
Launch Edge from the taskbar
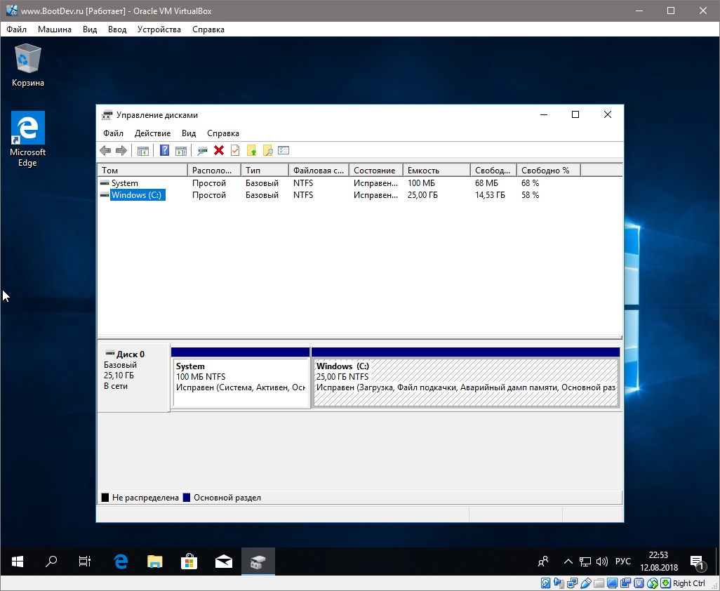coord(121,561)
